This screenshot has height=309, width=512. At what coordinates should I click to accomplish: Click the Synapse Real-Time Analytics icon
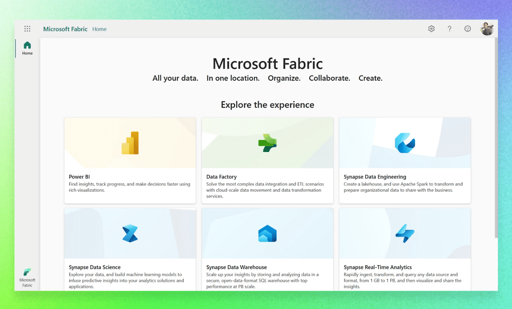click(x=404, y=232)
